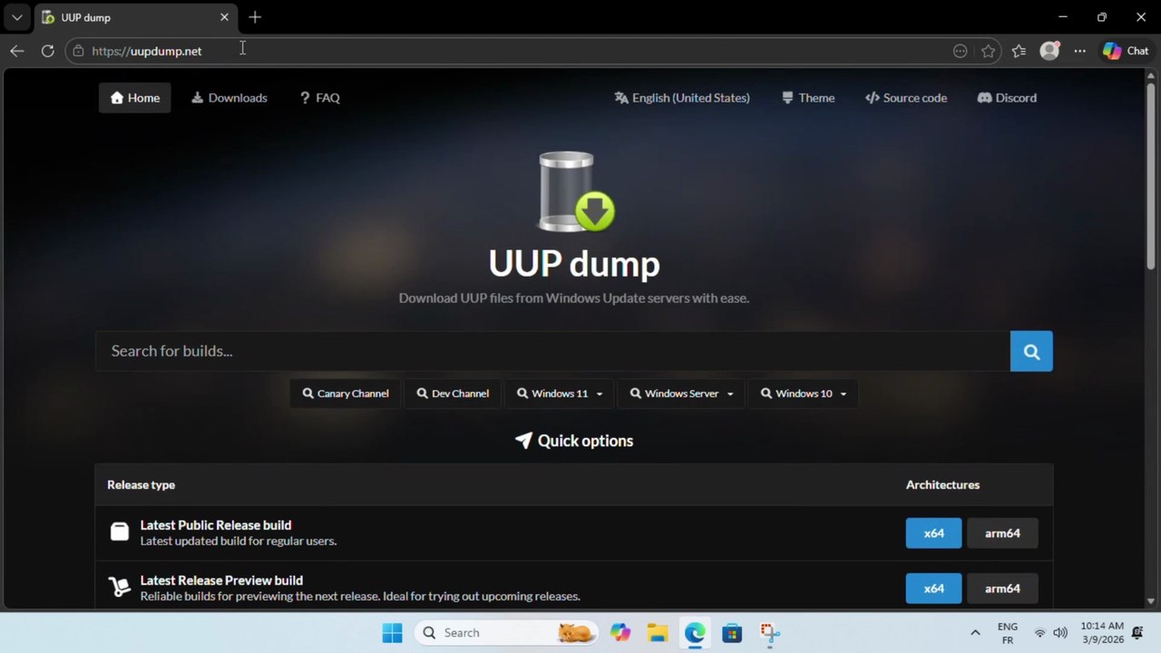
Task: Click the "UUP dump" page heading
Action: pyautogui.click(x=574, y=264)
